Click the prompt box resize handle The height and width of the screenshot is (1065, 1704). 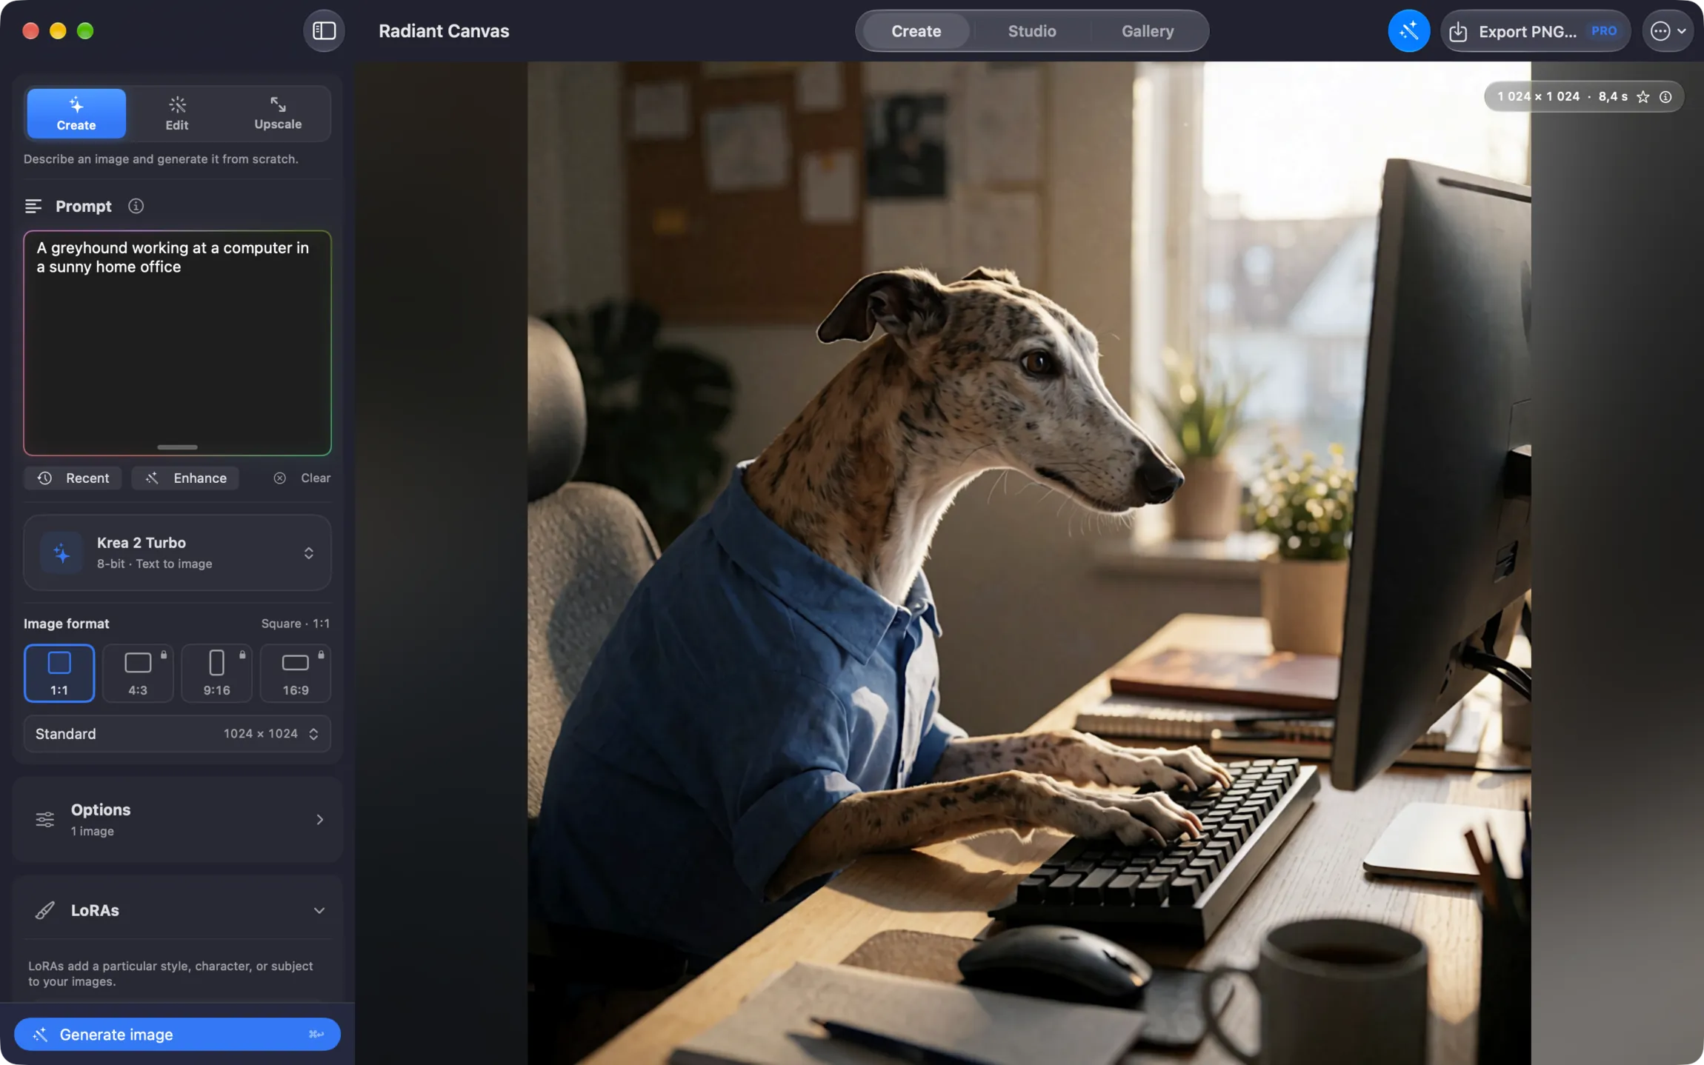point(177,447)
